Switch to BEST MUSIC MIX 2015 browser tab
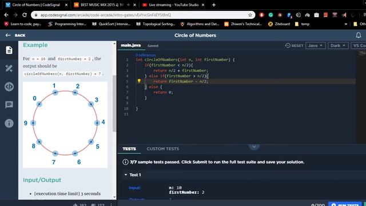The height and width of the screenshot is (206, 366). coord(102,5)
